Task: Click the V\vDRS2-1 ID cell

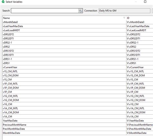Action: [140, 42]
